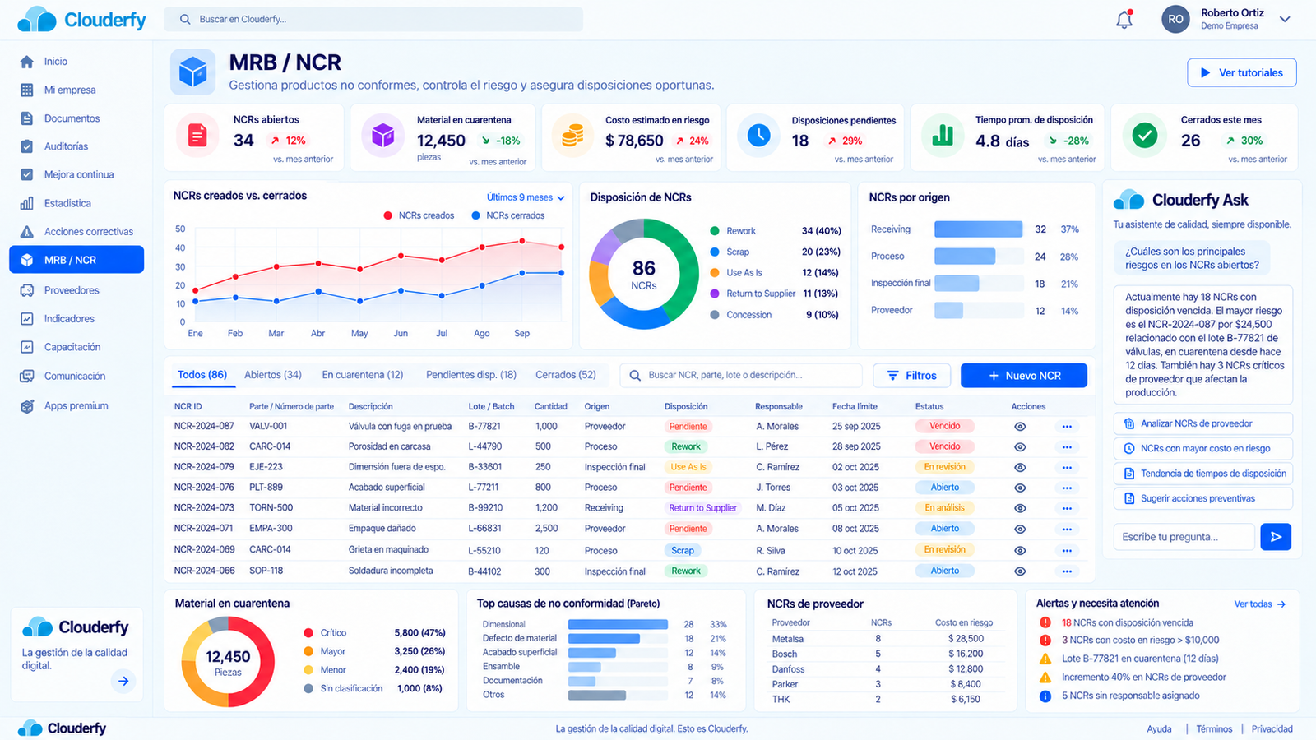Click the Indicadores sidebar icon
The width and height of the screenshot is (1316, 740).
[x=27, y=319]
